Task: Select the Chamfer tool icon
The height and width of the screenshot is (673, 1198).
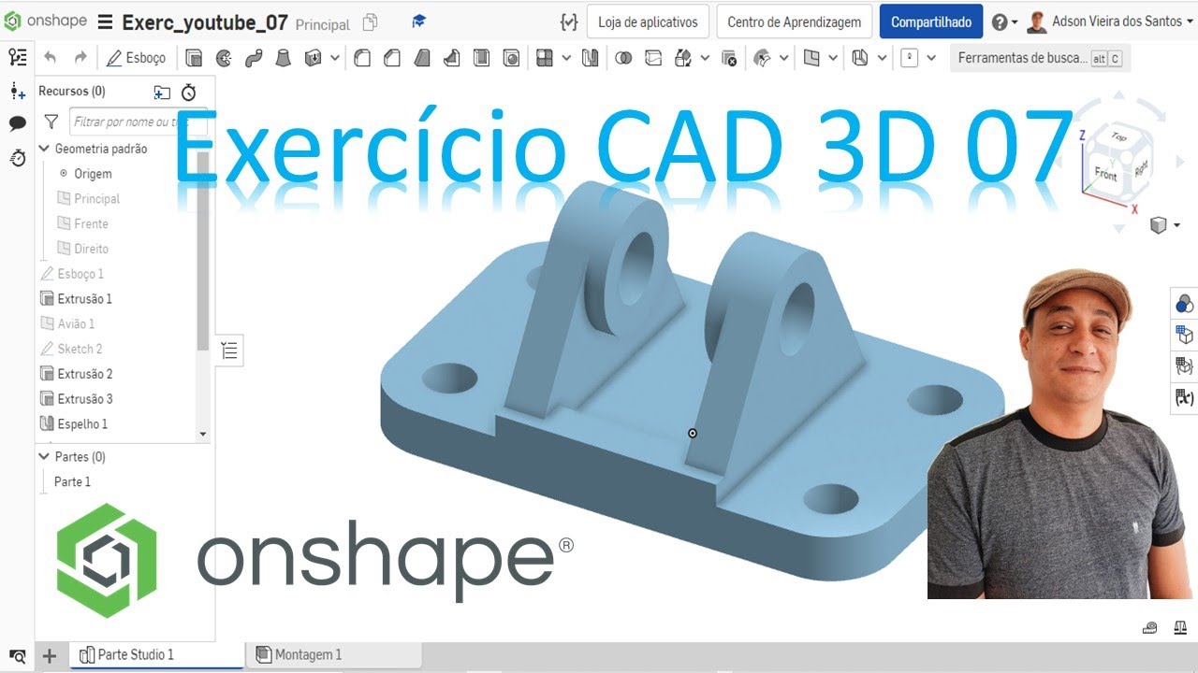Action: tap(392, 58)
